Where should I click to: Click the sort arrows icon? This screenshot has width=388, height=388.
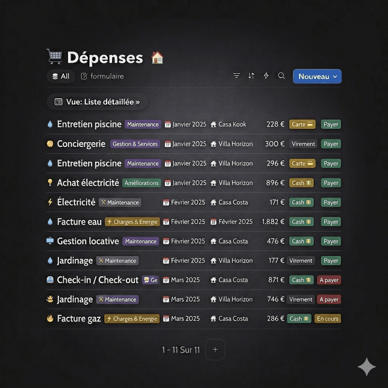251,76
